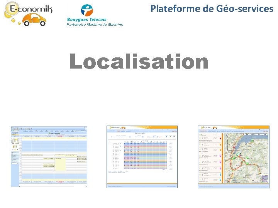
Task: Click the Partenaire Machine to Machine caption
Action: point(95,25)
